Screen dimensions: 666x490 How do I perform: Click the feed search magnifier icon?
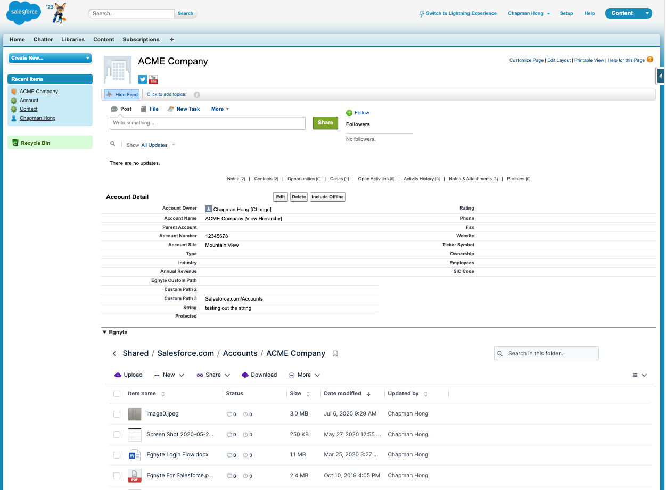click(112, 144)
